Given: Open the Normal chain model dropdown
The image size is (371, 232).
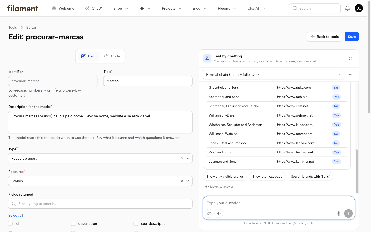Looking at the screenshot, I should [274, 74].
